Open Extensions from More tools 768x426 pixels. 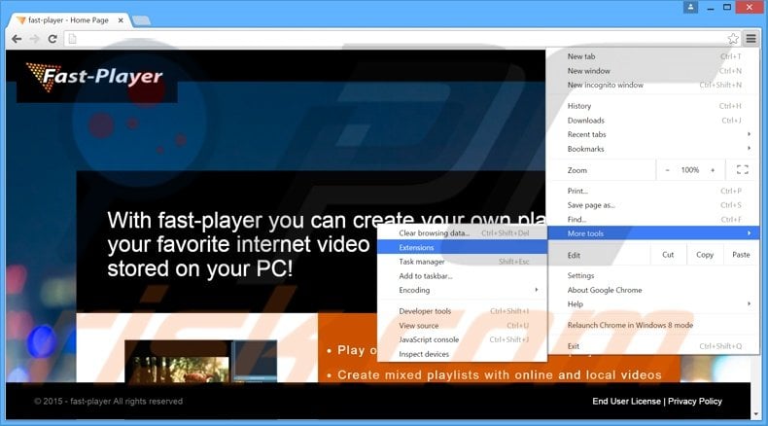pyautogui.click(x=463, y=248)
